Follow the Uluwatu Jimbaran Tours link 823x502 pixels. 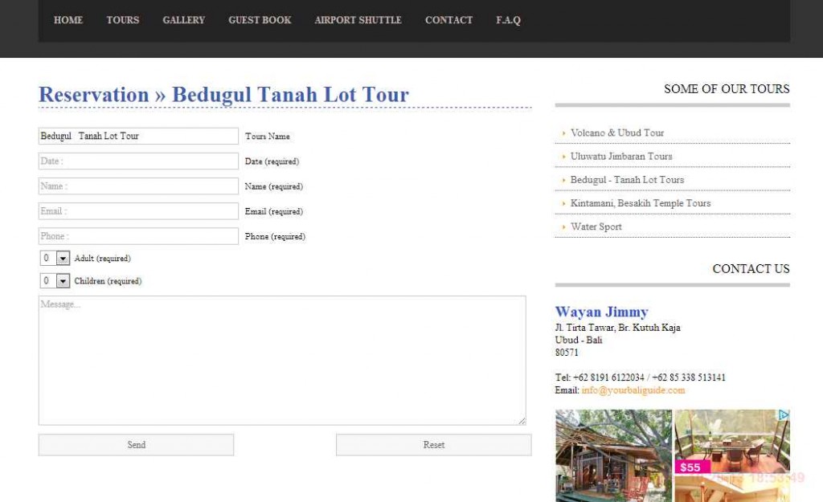click(x=621, y=157)
